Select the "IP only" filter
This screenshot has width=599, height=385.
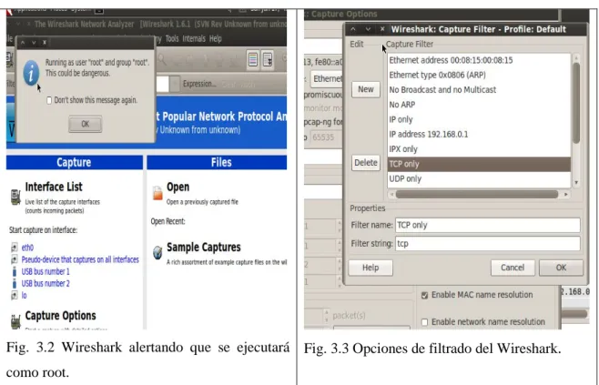point(479,119)
